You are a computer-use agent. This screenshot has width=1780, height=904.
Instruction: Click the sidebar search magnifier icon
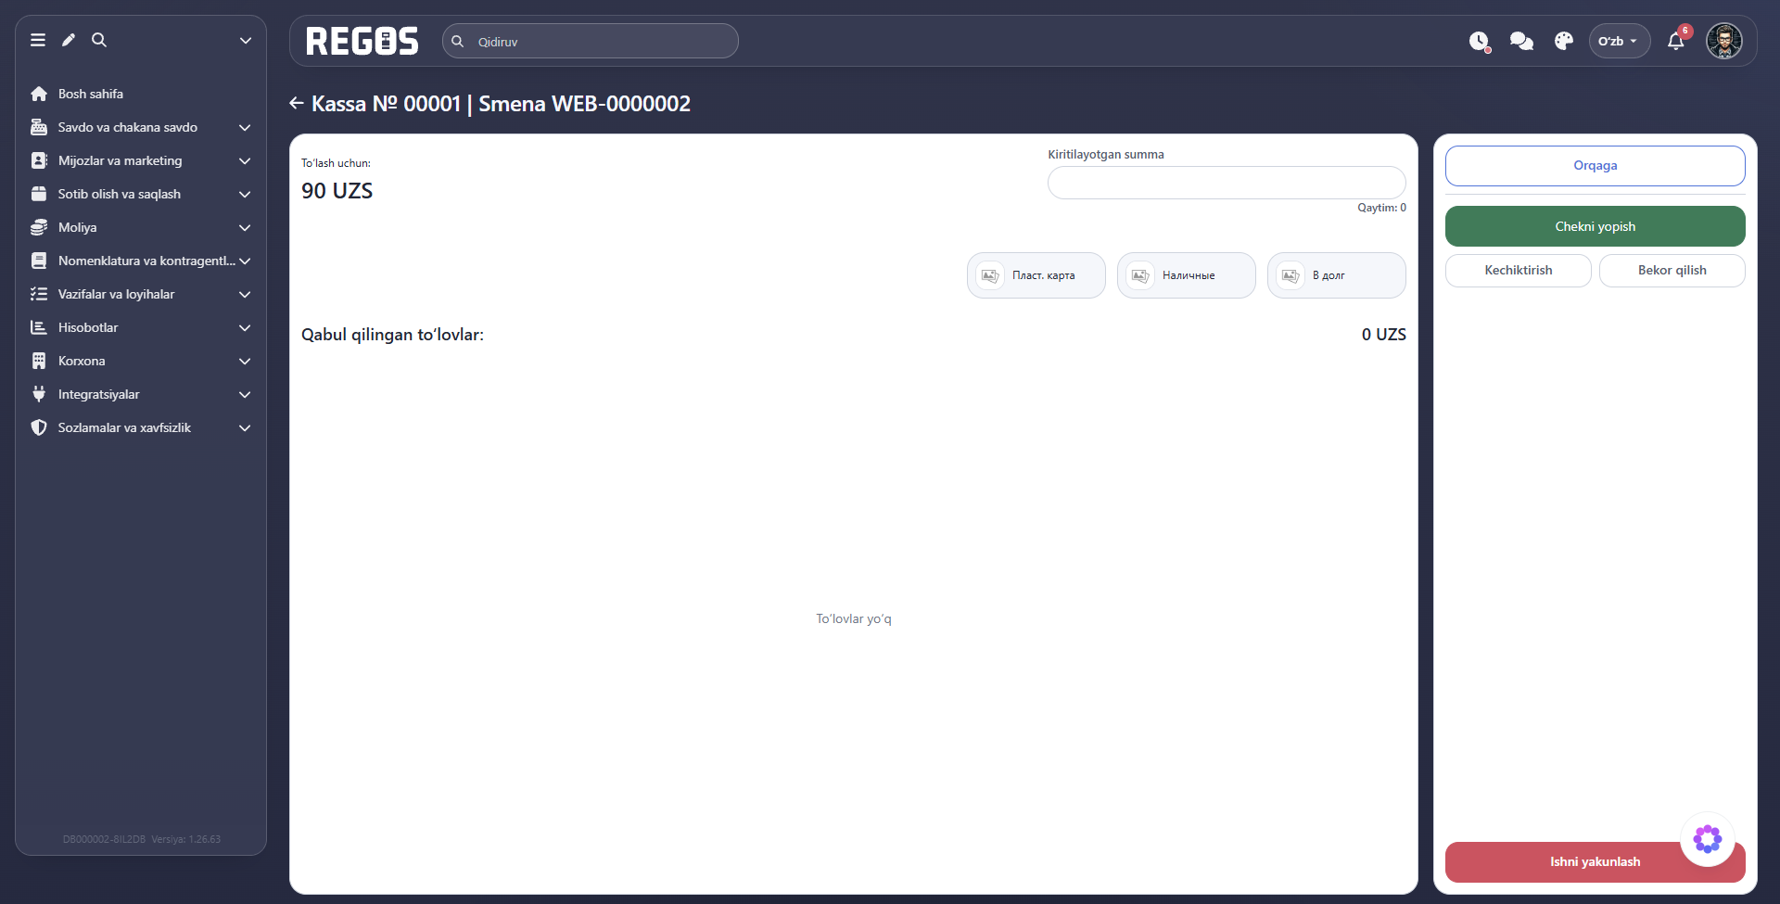coord(99,40)
